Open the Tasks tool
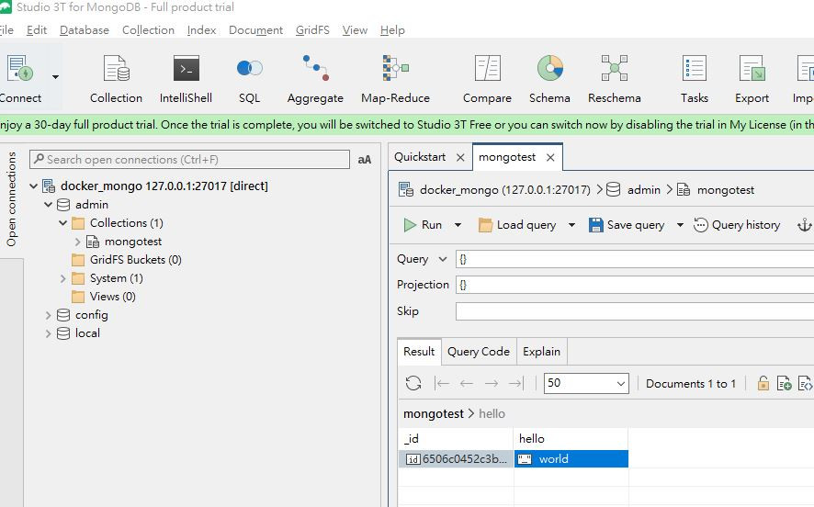 [x=694, y=78]
